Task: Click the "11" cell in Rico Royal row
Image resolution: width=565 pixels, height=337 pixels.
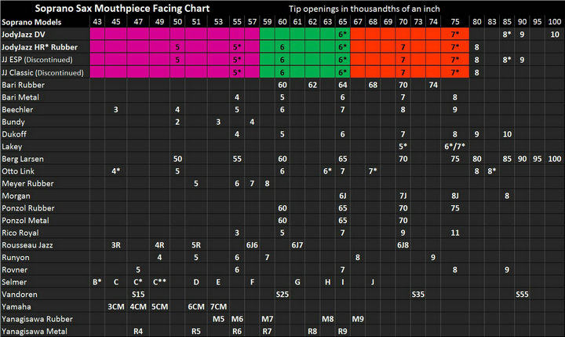Action: click(455, 233)
